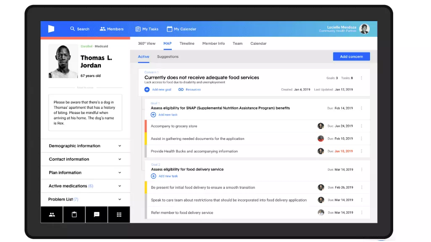Viewport: 431px width, 242px height.
Task: Click the Search magnifier icon in top navigation
Action: point(72,29)
